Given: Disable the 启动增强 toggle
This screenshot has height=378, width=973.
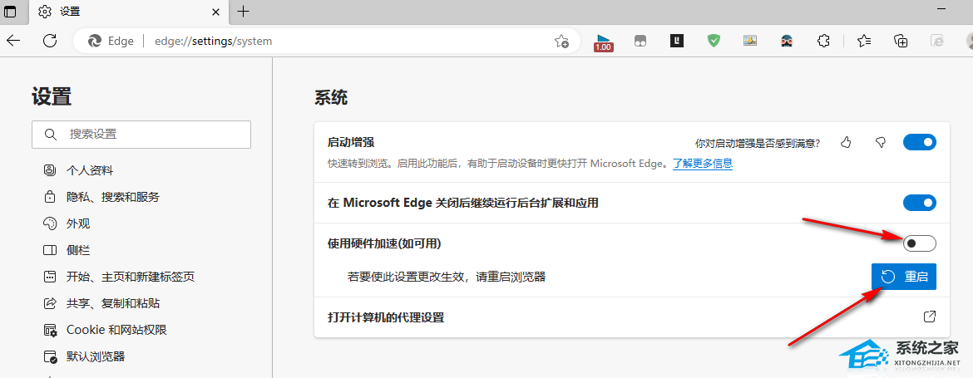Looking at the screenshot, I should point(919,143).
